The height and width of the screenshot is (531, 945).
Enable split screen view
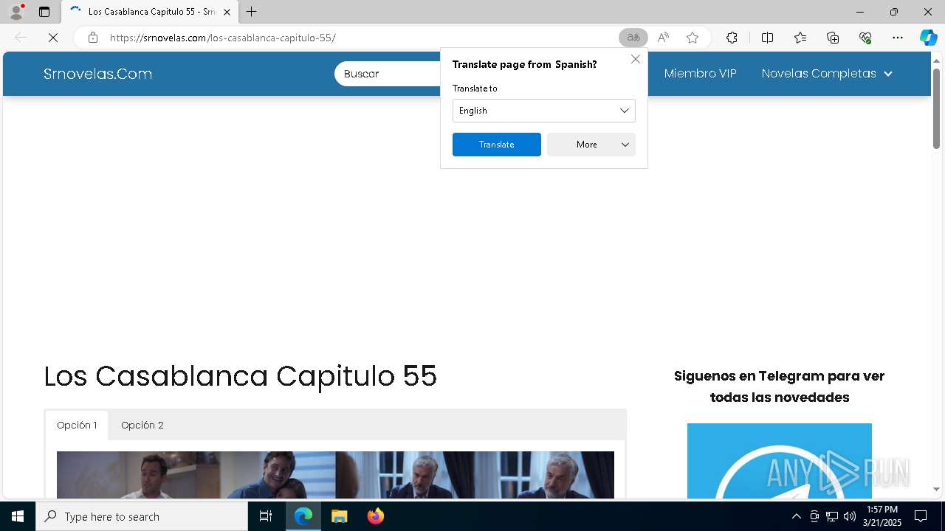click(x=767, y=38)
